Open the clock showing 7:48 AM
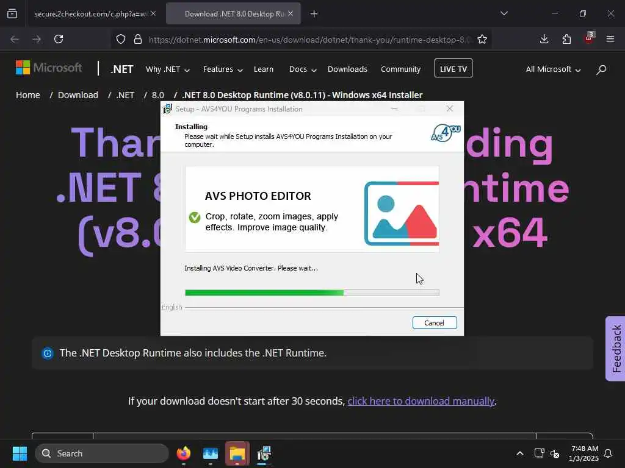The width and height of the screenshot is (625, 468). coord(584,453)
